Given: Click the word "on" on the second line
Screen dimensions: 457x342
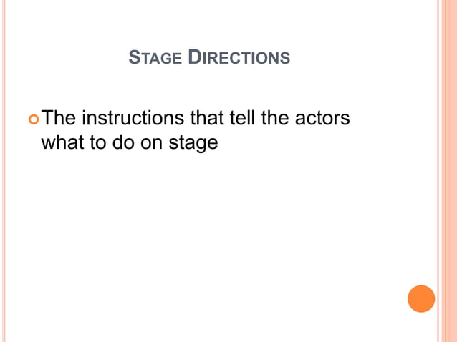Looking at the screenshot, I should [x=150, y=142].
